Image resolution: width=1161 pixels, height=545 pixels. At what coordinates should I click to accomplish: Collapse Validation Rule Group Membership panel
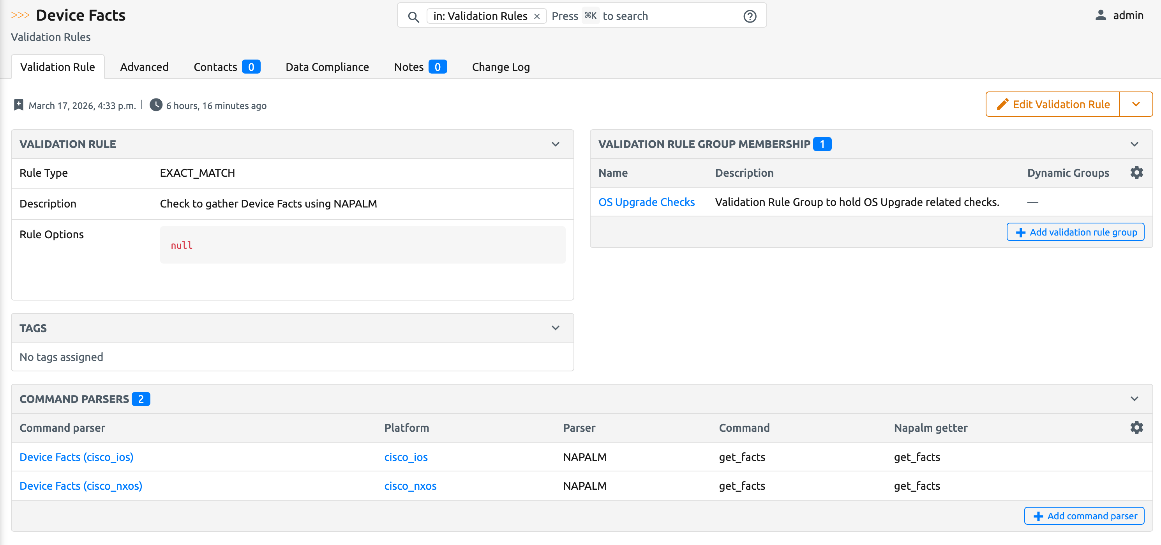[x=1134, y=144]
